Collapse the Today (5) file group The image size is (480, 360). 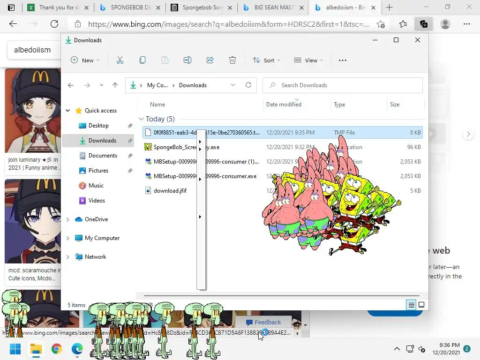tap(141, 119)
